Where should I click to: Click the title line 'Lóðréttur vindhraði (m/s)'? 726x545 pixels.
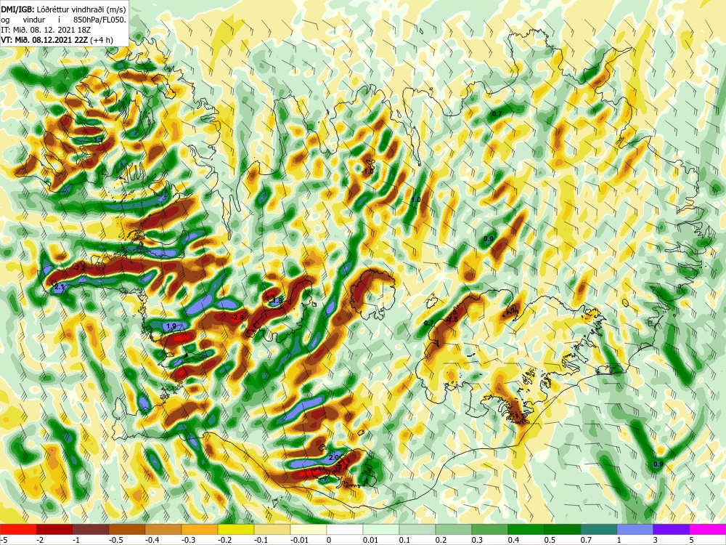[81, 9]
